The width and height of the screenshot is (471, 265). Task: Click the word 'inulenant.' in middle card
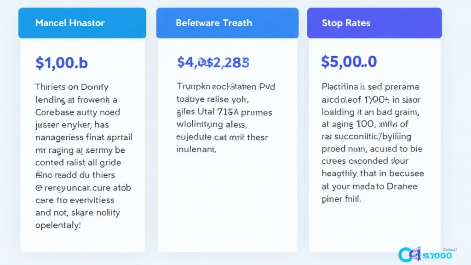(x=196, y=149)
